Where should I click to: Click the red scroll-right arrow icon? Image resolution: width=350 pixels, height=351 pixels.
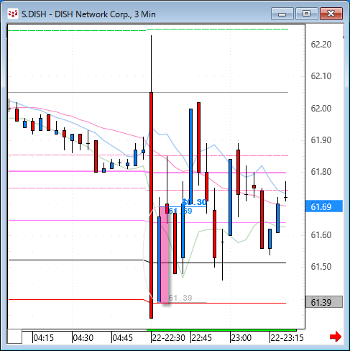coord(335,337)
